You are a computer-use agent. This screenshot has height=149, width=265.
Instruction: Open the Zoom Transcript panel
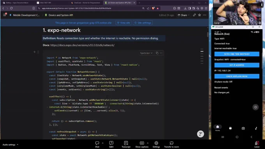tap(126, 144)
